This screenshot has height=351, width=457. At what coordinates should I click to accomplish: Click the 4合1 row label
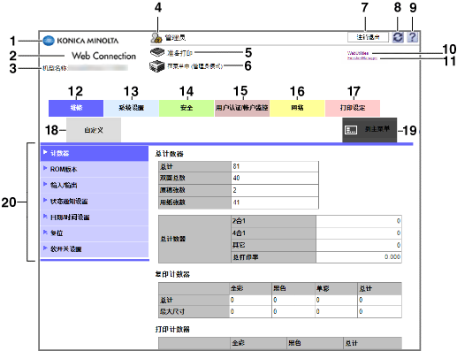click(239, 233)
